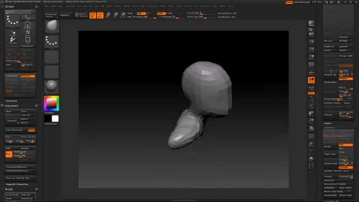Image resolution: width=359 pixels, height=202 pixels.
Task: Toggle Zsub in the top shelf
Action: coord(170,13)
